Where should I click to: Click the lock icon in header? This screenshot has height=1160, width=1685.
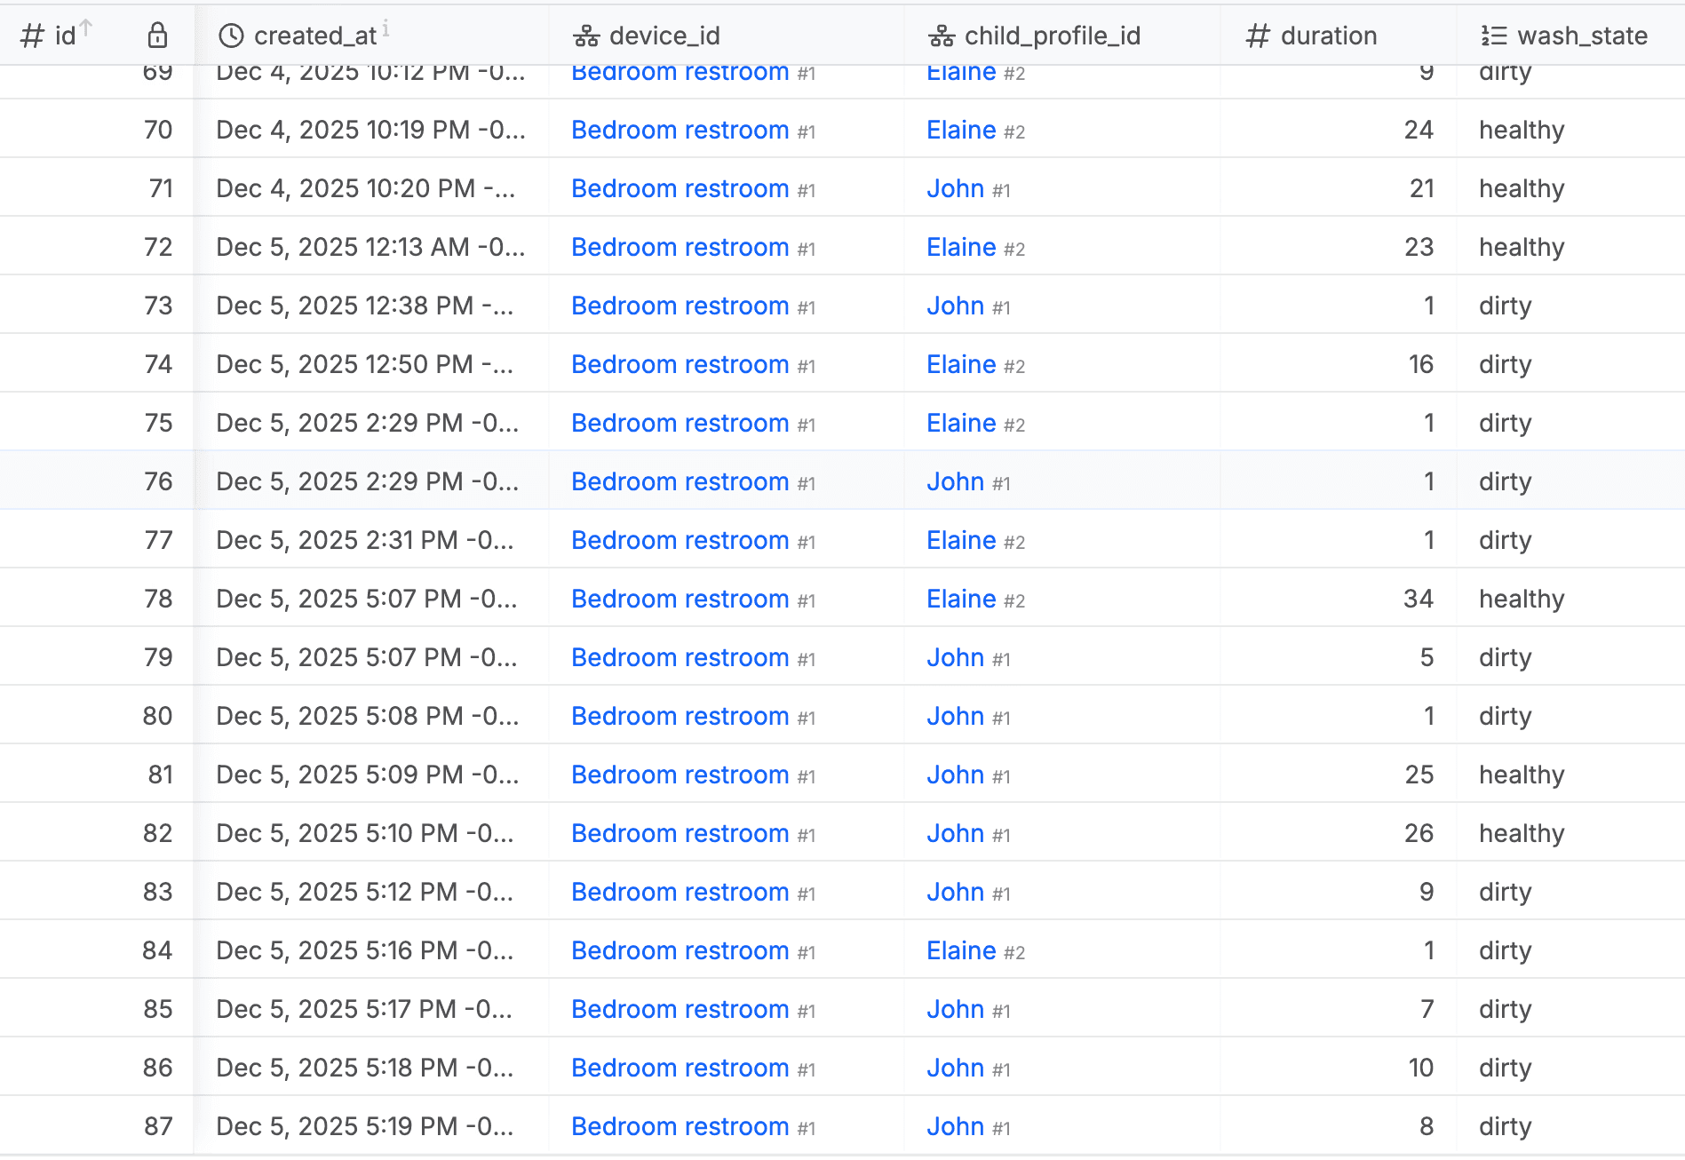pyautogui.click(x=157, y=36)
